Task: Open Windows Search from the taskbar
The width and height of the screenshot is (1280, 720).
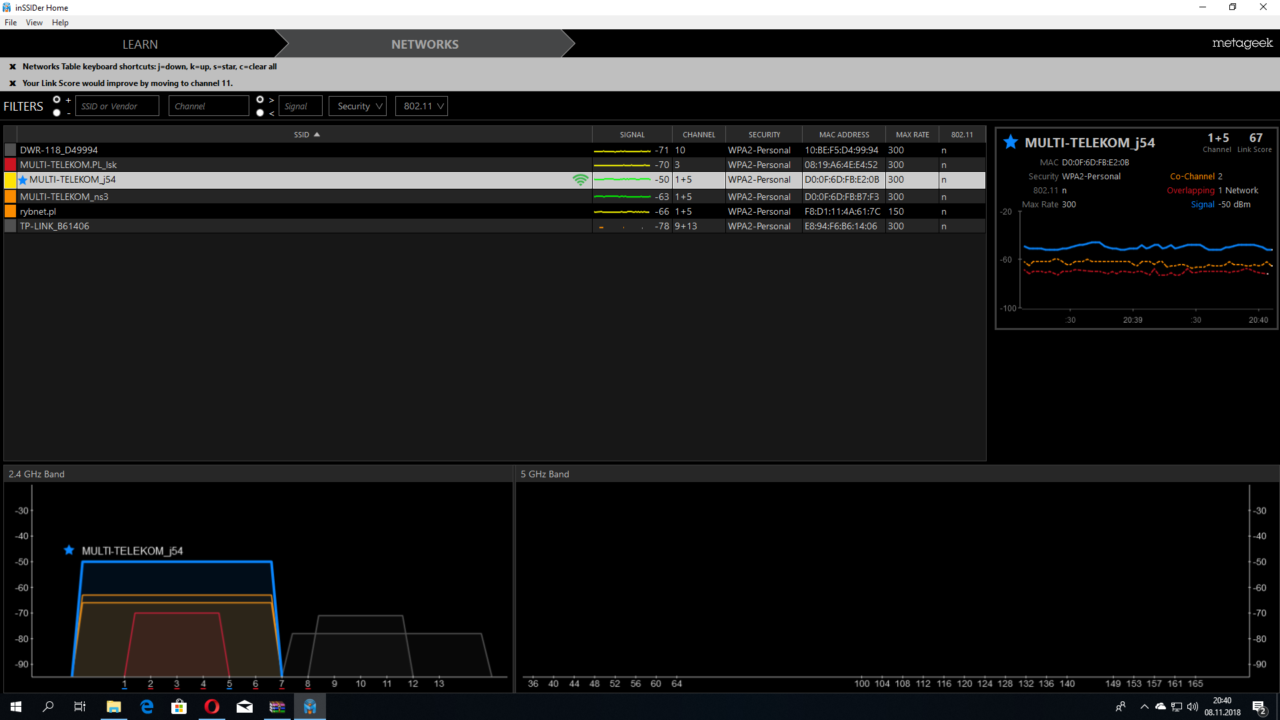Action: (x=48, y=707)
